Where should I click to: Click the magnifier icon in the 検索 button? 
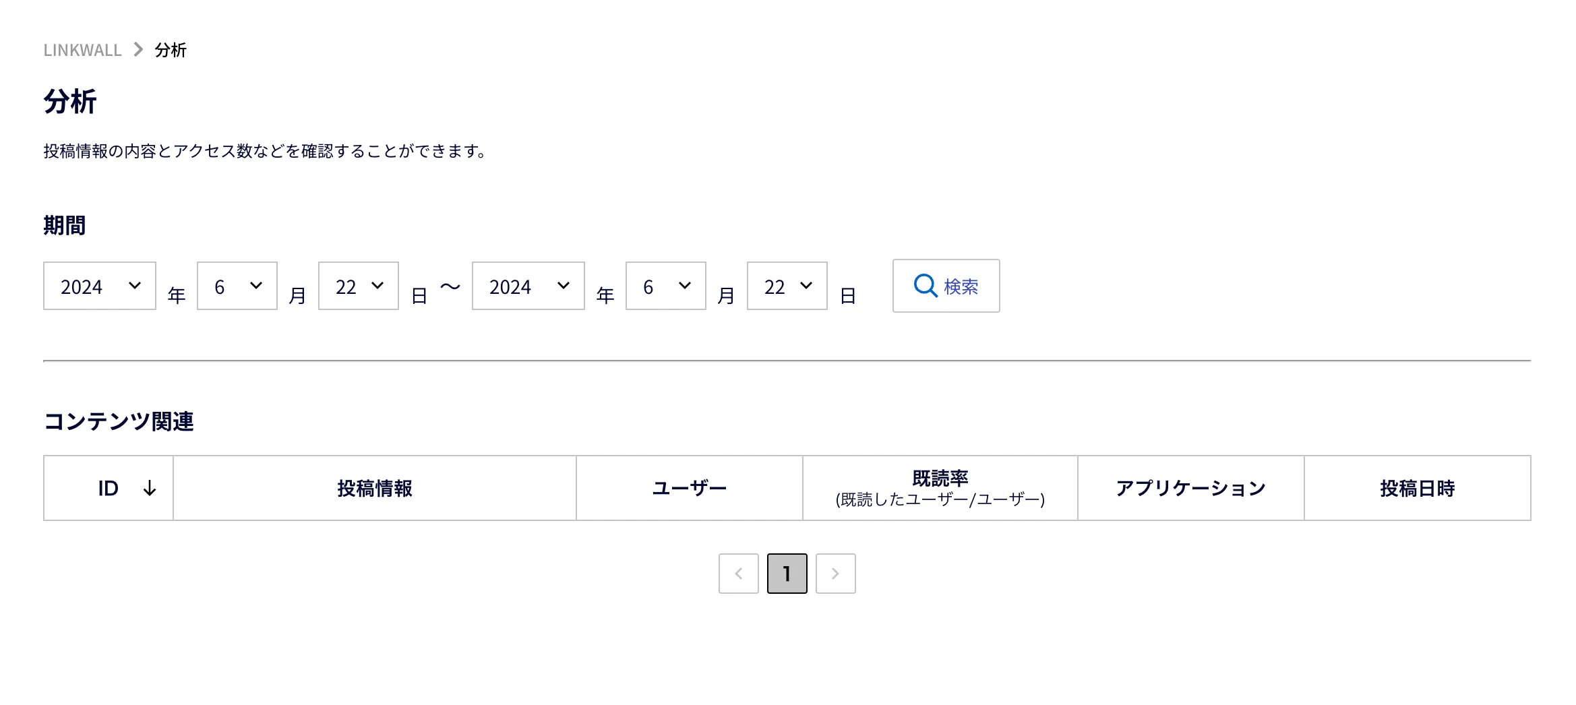point(926,286)
